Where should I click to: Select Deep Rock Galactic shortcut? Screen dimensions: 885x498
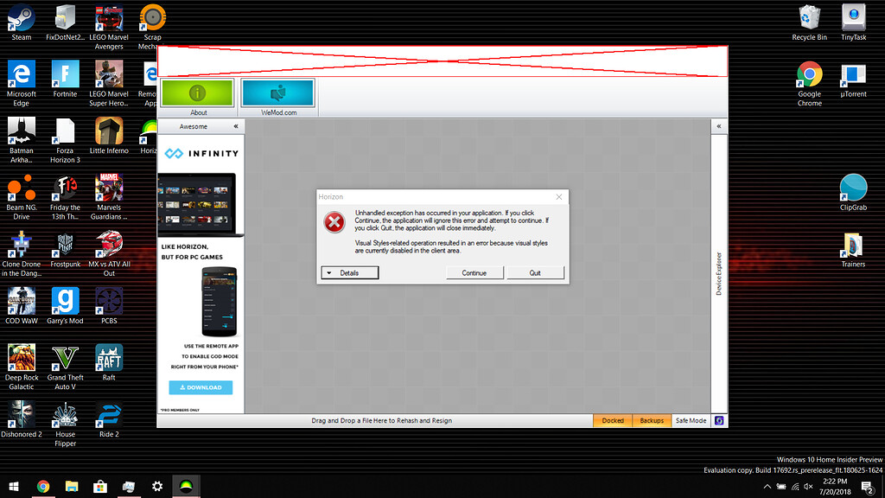tap(22, 367)
